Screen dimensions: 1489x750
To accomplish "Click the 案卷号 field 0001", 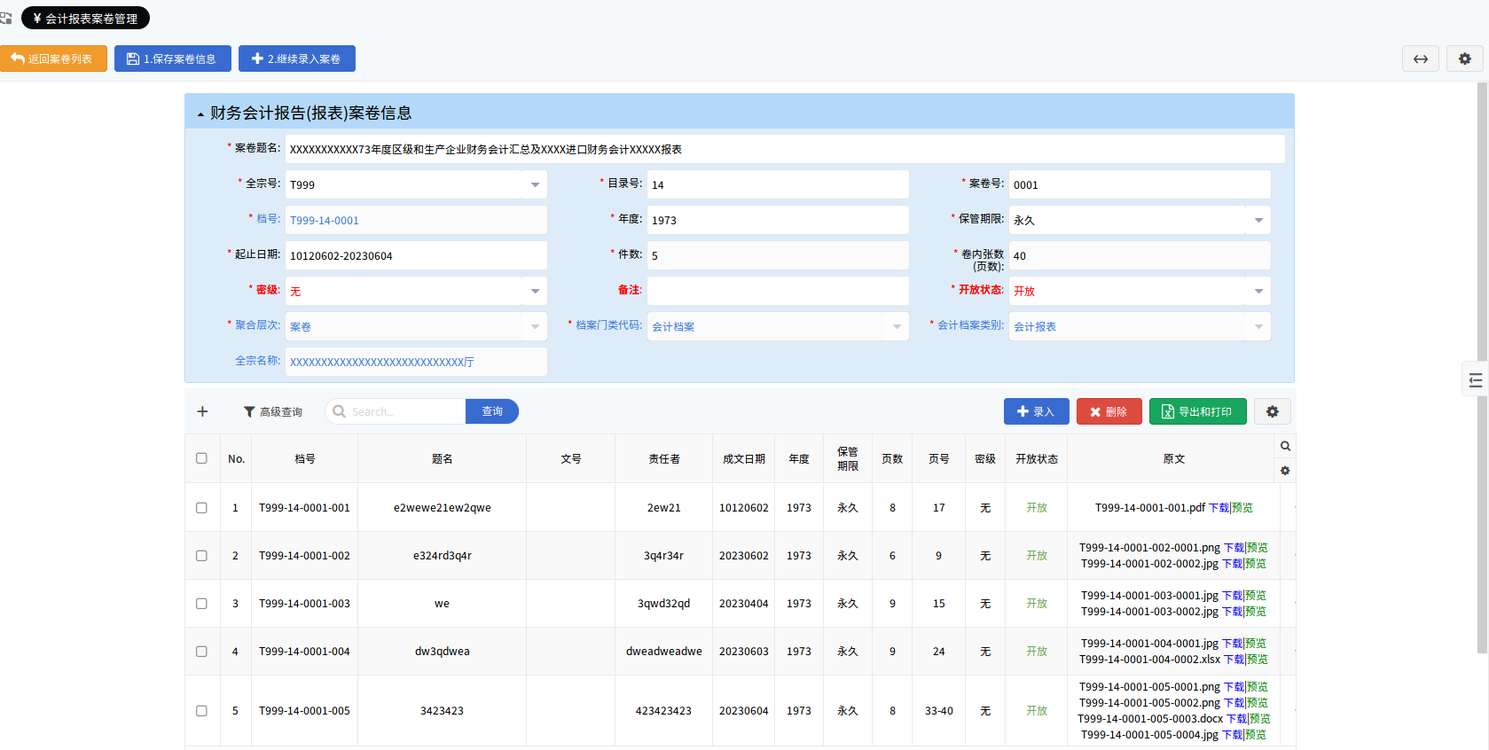I will pos(1140,184).
